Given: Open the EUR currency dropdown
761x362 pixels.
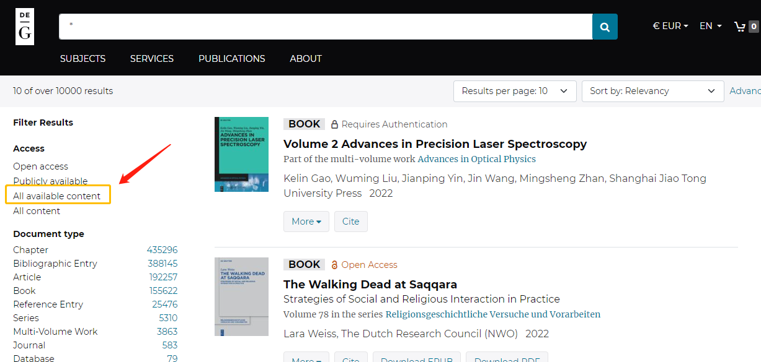Looking at the screenshot, I should click(x=670, y=26).
